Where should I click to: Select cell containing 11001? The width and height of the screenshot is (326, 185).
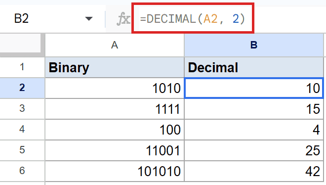(x=115, y=150)
